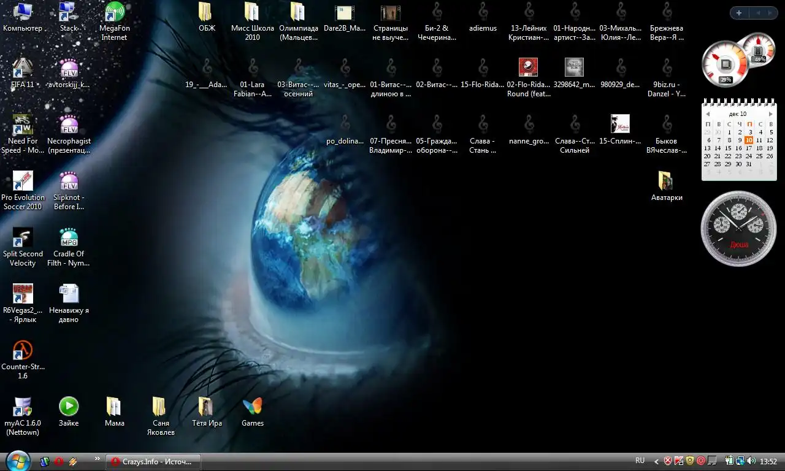This screenshot has width=785, height=471.
Task: Go to next month in calendar gadget
Action: 770,114
